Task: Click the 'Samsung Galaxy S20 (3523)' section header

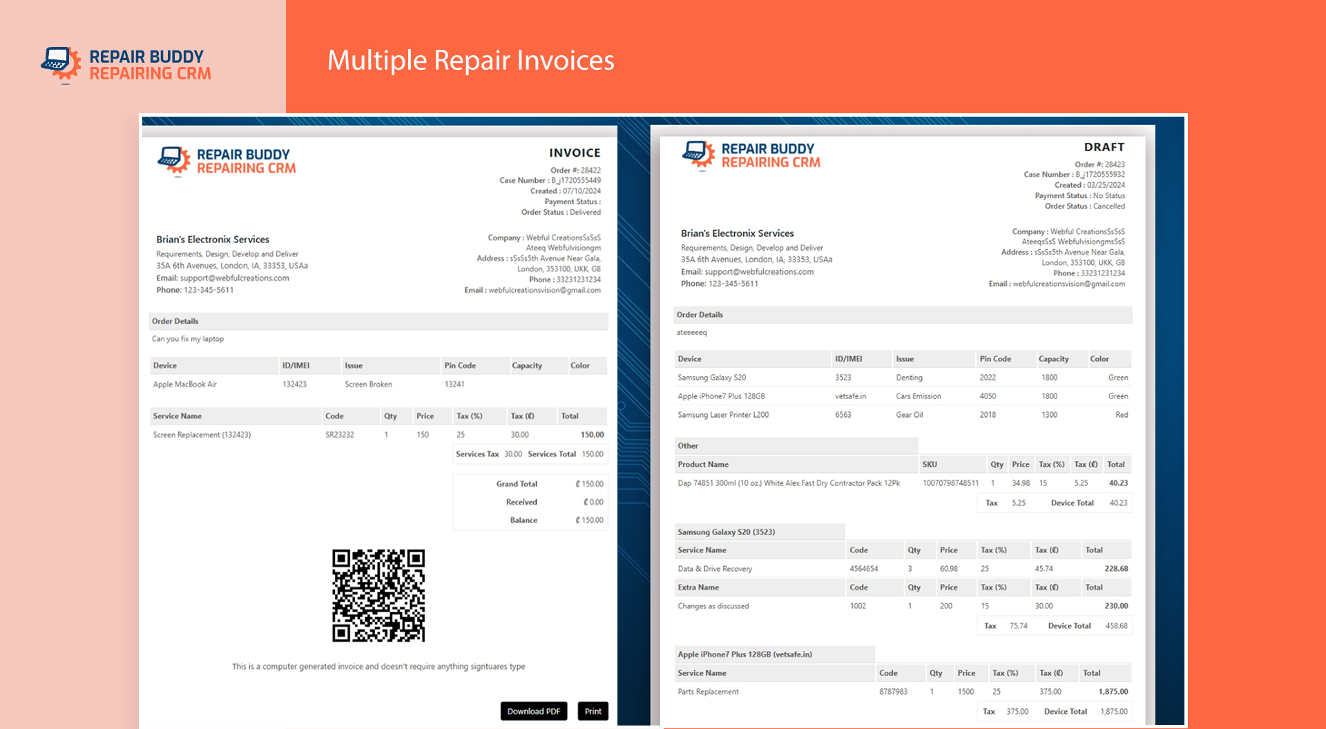Action: [x=726, y=532]
